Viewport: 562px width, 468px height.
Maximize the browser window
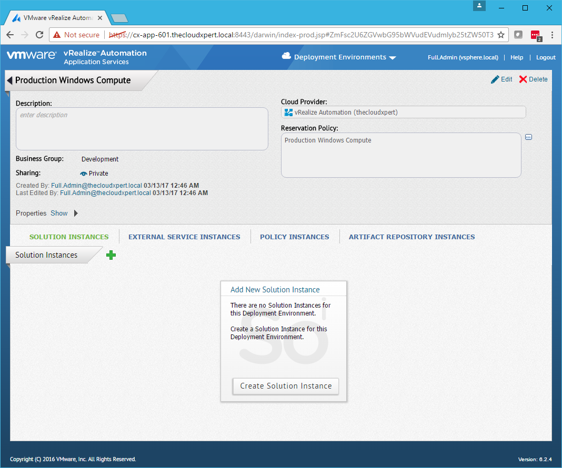tap(525, 8)
